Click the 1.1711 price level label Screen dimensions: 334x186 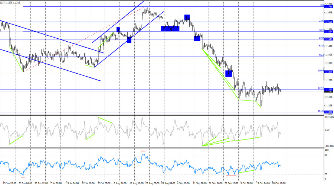click(x=329, y=7)
